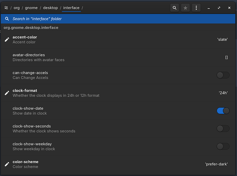Open the clock-show-seconds key row
This screenshot has width=237, height=176.
click(118, 128)
